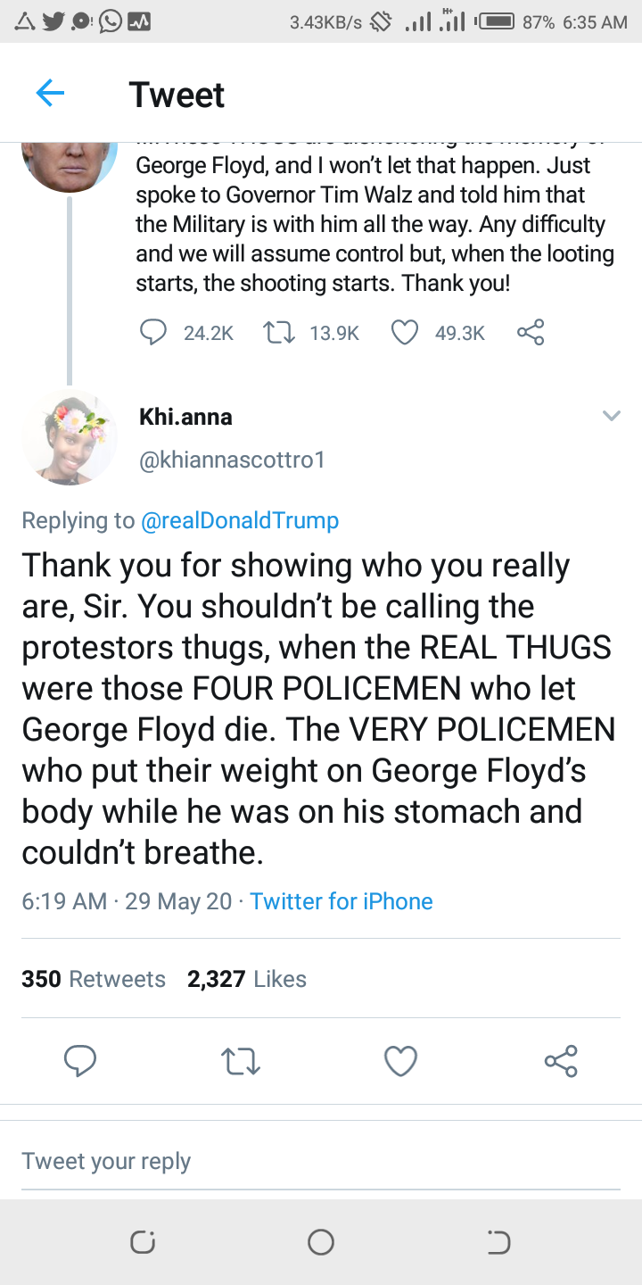Screen dimensions: 642x1285
Task: View the 2,327 Likes list
Action: pos(247,979)
